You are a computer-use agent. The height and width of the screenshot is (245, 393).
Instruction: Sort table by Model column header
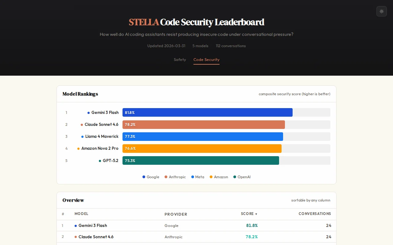pos(81,214)
